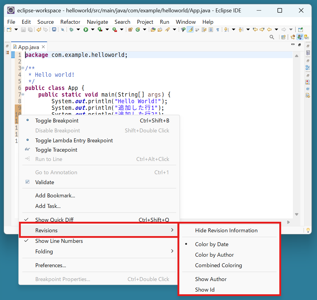Run the App.java program via toolbar Run icon
317x300 pixels.
(x=86, y=29)
